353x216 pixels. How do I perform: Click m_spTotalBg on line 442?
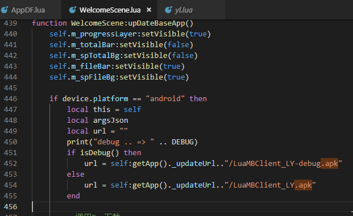tap(95, 56)
